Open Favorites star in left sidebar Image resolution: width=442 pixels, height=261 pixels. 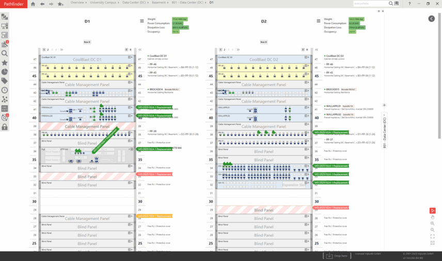[x=5, y=63]
